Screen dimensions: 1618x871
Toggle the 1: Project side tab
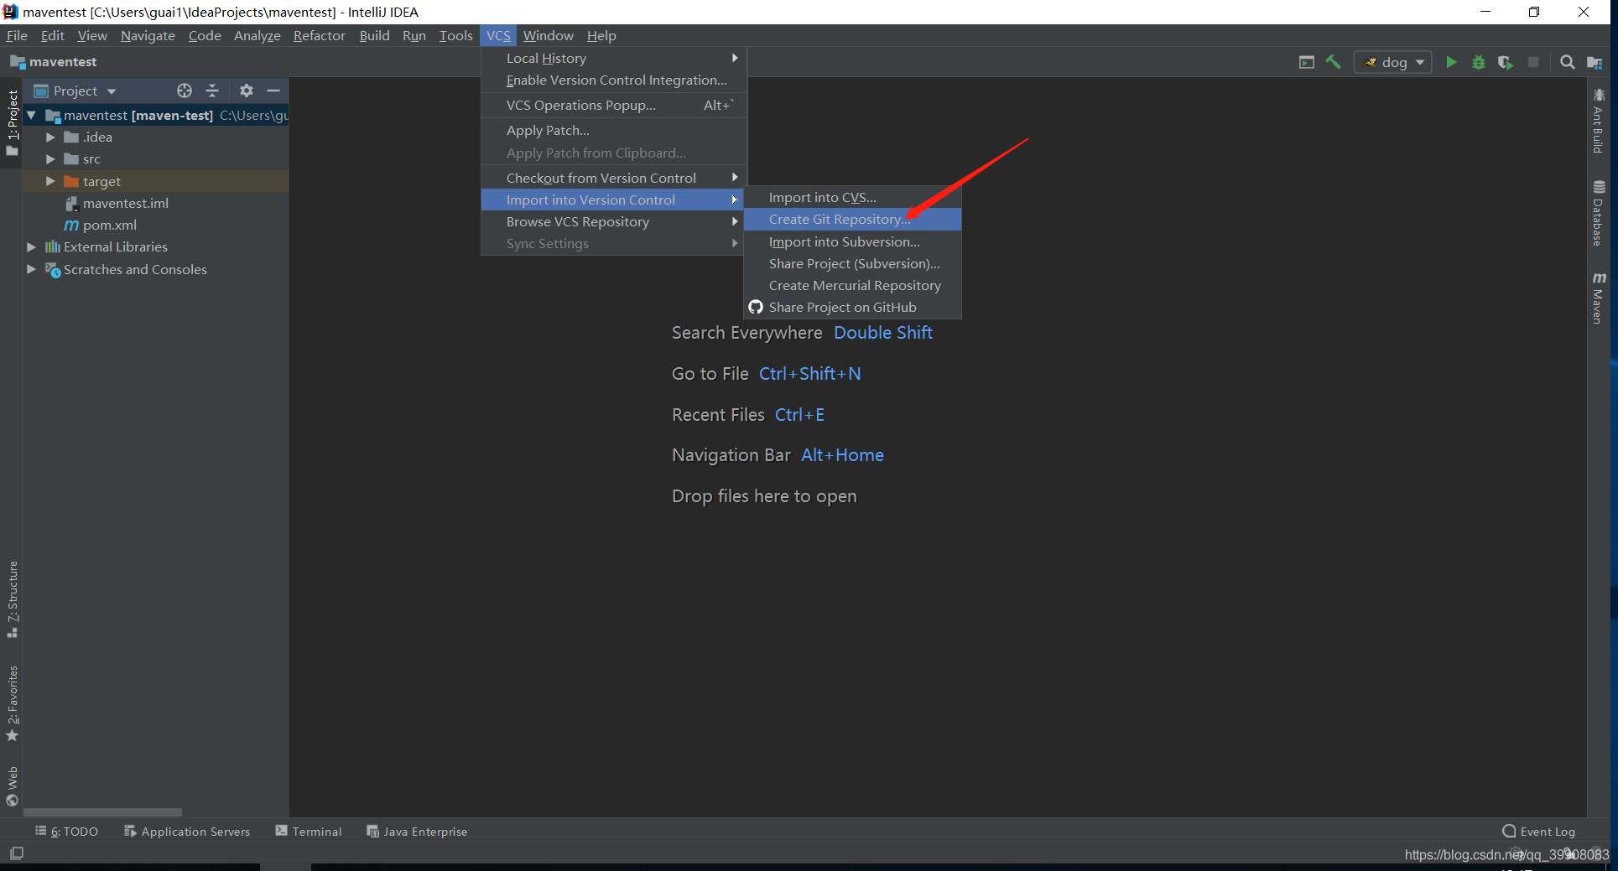click(12, 123)
